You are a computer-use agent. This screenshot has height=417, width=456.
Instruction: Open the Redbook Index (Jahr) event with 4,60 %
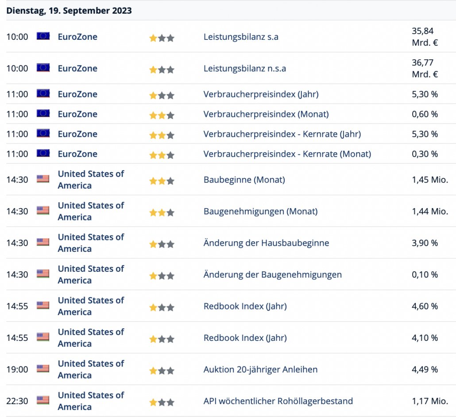coord(245,306)
